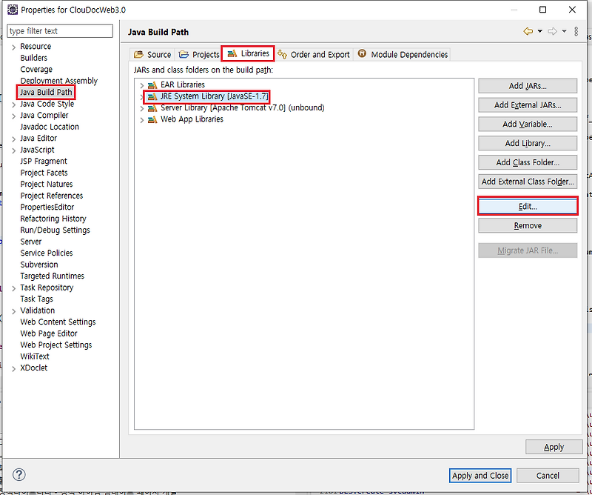
Task: Select Java Compiler in the sidebar
Action: (x=44, y=115)
